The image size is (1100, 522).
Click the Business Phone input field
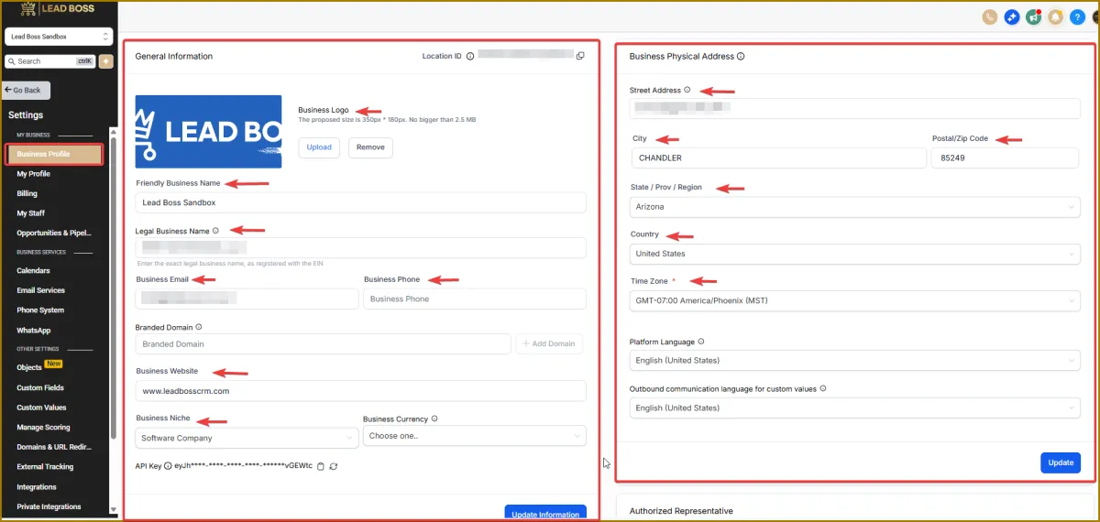[x=475, y=299]
